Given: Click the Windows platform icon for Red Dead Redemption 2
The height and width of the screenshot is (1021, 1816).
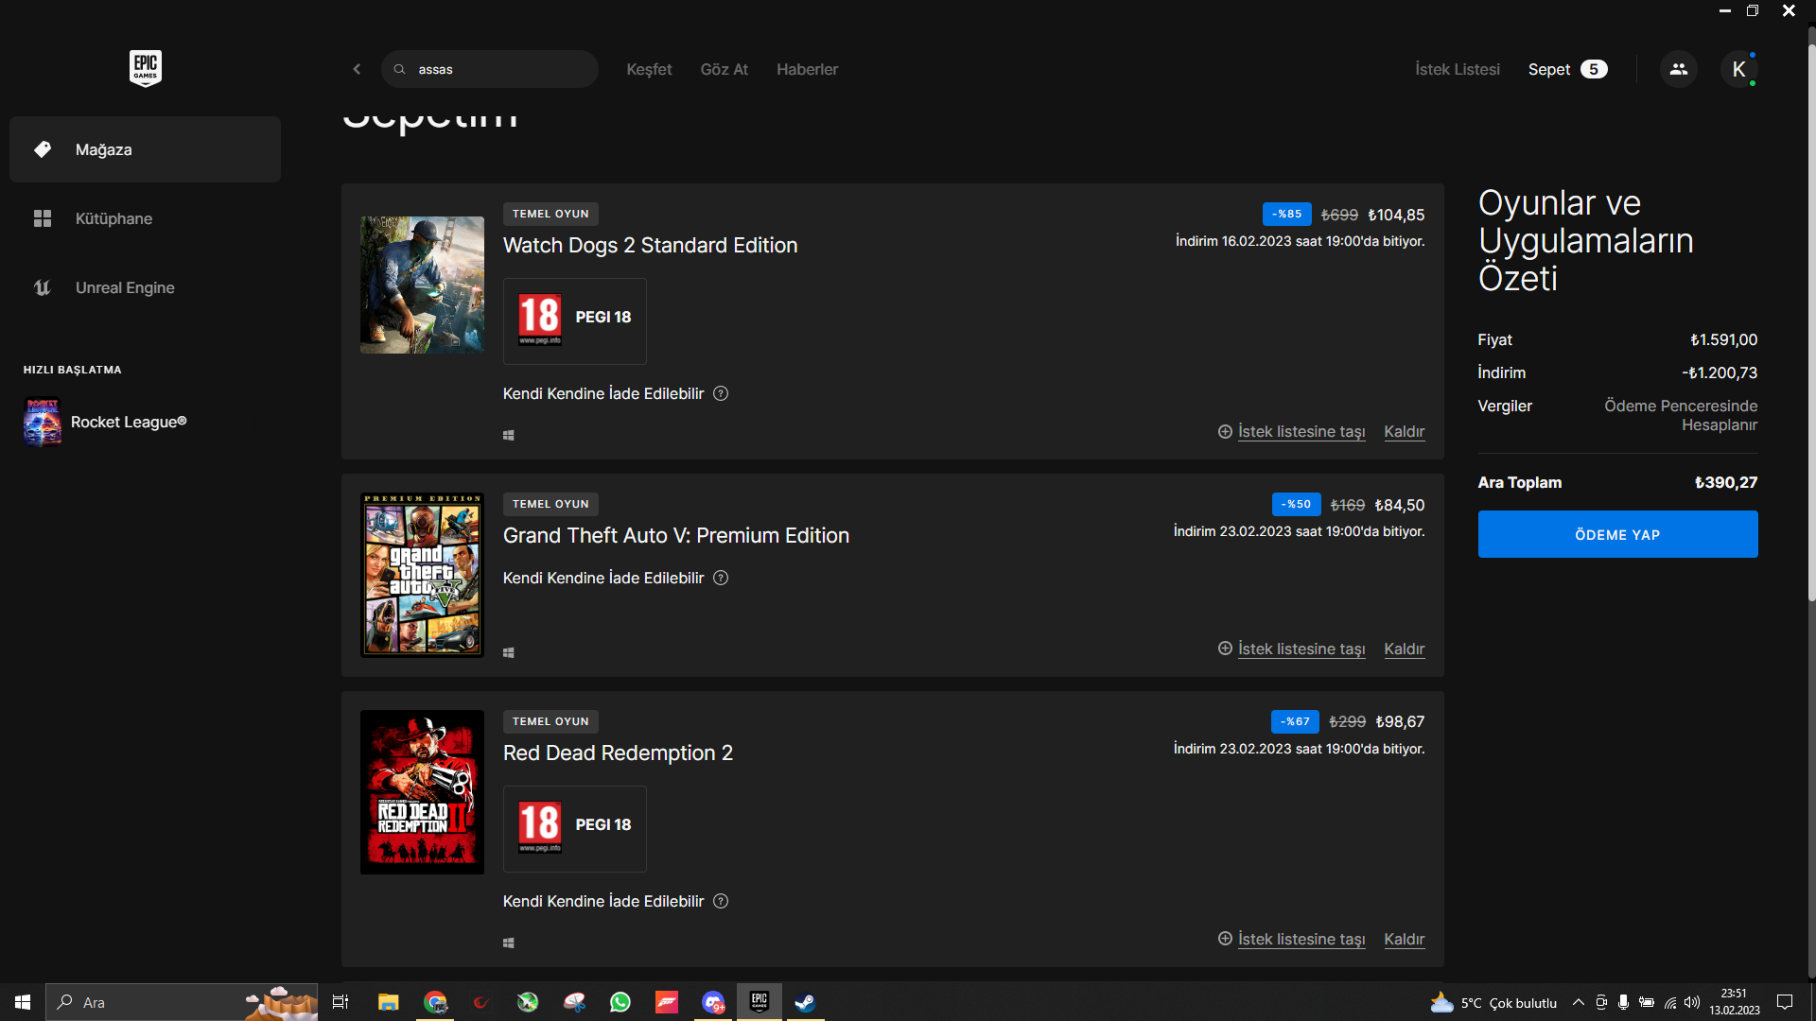Looking at the screenshot, I should [x=509, y=943].
